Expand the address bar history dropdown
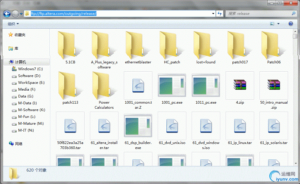This screenshot has width=300, height=184. pos(213,14)
